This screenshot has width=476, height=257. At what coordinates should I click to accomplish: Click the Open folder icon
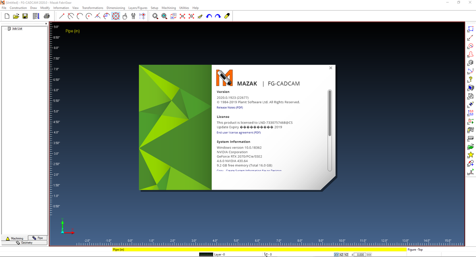tap(16, 16)
